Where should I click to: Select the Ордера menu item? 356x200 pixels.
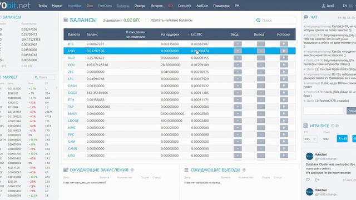click(140, 6)
